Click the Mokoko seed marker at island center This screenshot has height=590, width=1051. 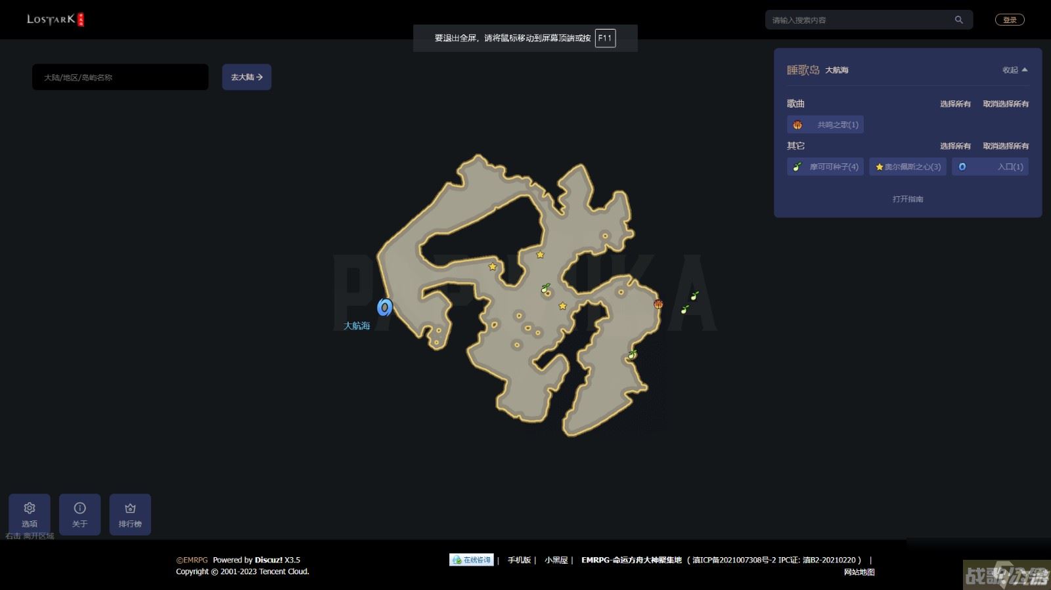(x=545, y=287)
